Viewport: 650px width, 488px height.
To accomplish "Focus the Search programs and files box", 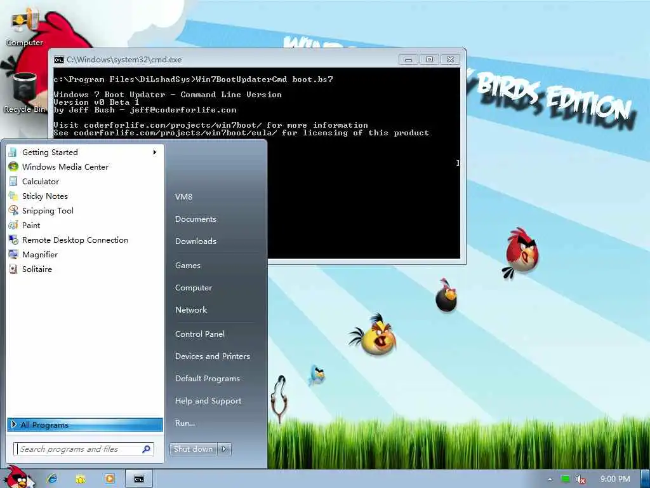I will [x=83, y=449].
